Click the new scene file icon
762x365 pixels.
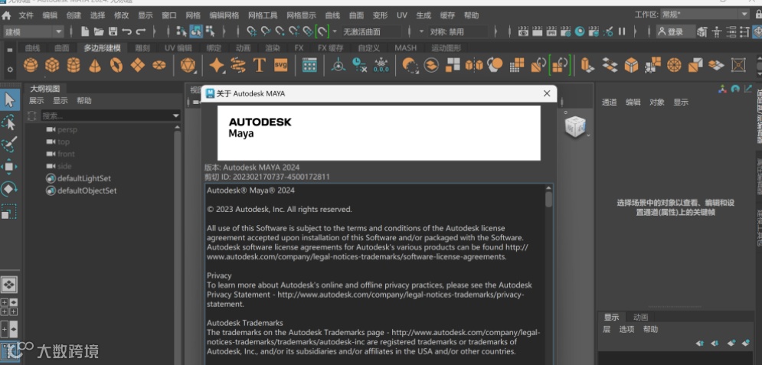point(85,31)
